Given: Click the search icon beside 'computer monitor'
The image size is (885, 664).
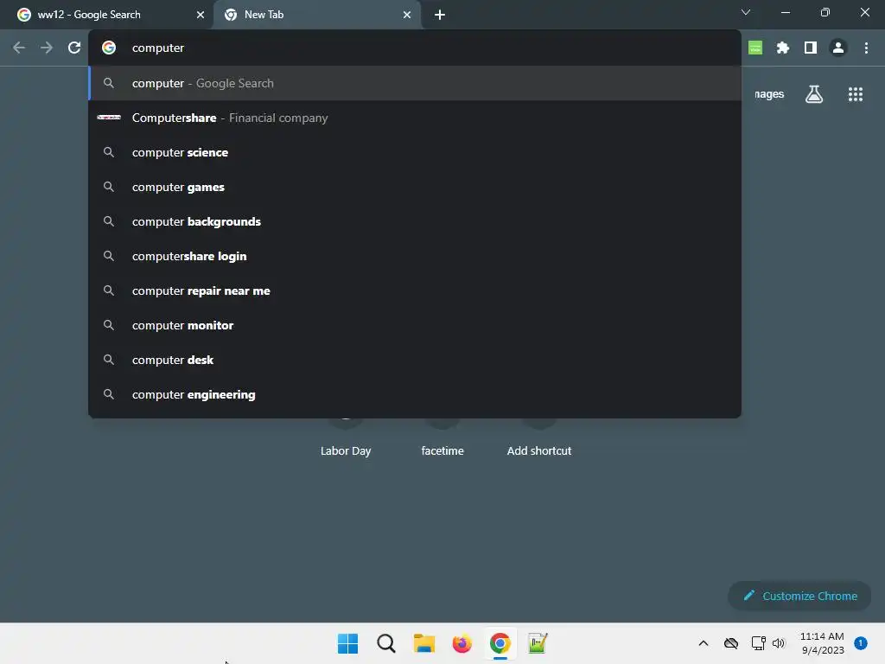Looking at the screenshot, I should pos(109,325).
